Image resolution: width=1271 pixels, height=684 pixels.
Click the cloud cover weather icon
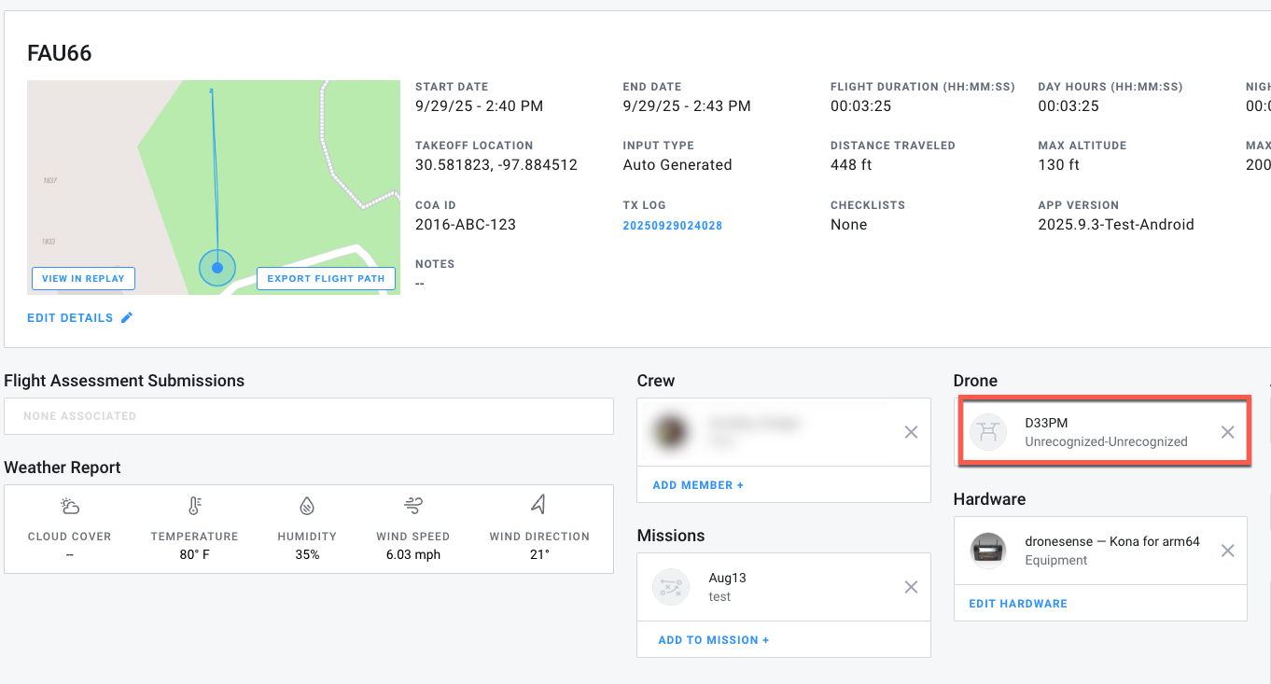point(69,506)
